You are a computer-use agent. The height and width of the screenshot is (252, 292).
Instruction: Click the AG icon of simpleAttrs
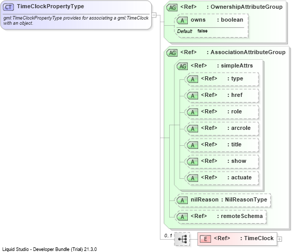click(x=182, y=66)
